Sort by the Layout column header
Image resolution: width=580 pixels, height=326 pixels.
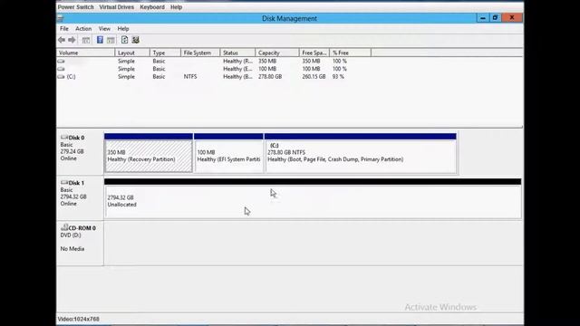132,53
